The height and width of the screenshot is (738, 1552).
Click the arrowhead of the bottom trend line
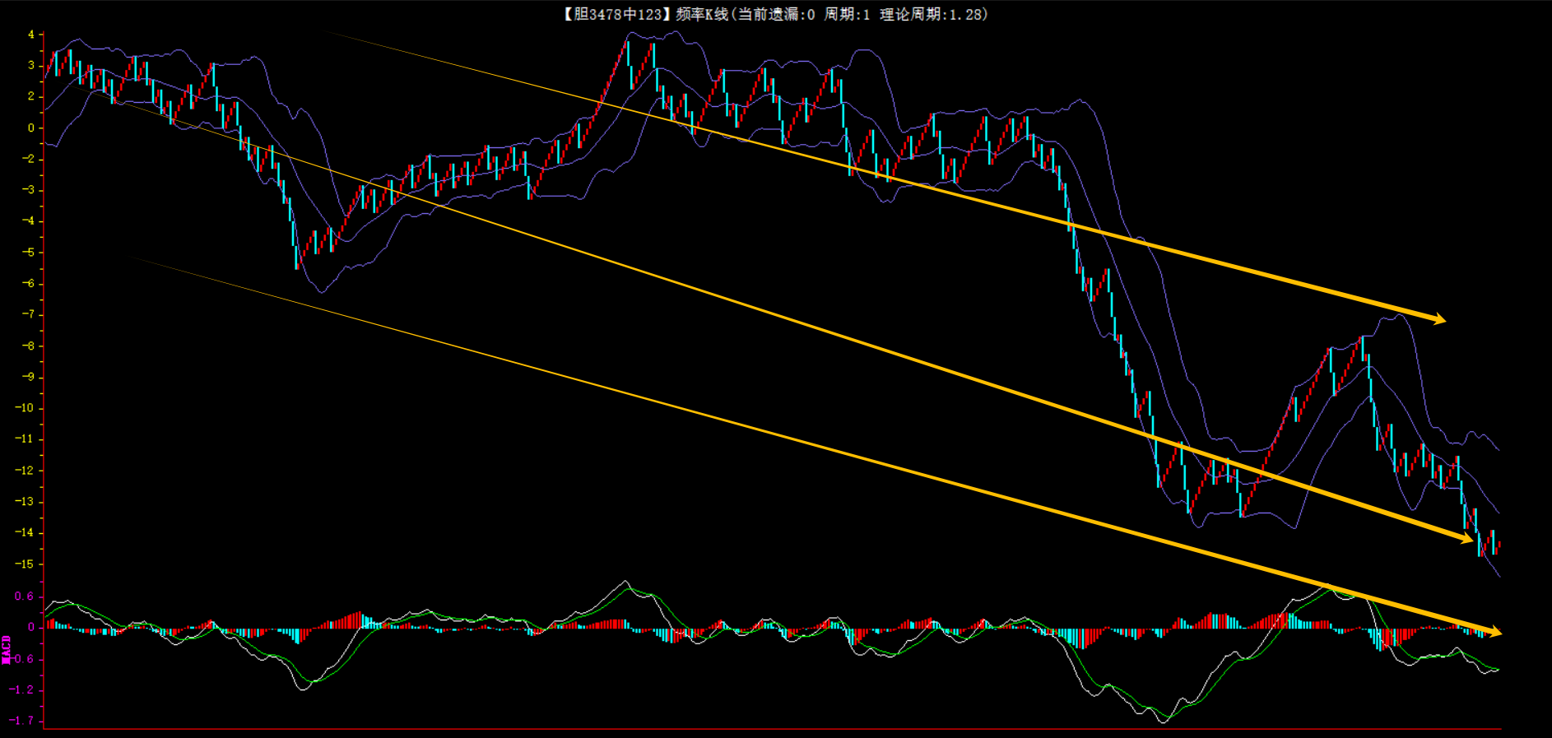click(1494, 632)
